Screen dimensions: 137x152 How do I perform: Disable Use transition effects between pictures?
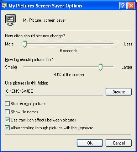7,120
